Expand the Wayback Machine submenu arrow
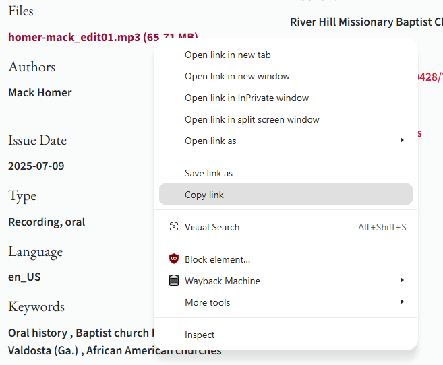 402,280
